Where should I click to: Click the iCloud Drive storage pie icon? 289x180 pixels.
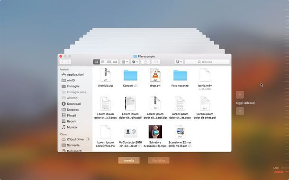pyautogui.click(x=88, y=139)
